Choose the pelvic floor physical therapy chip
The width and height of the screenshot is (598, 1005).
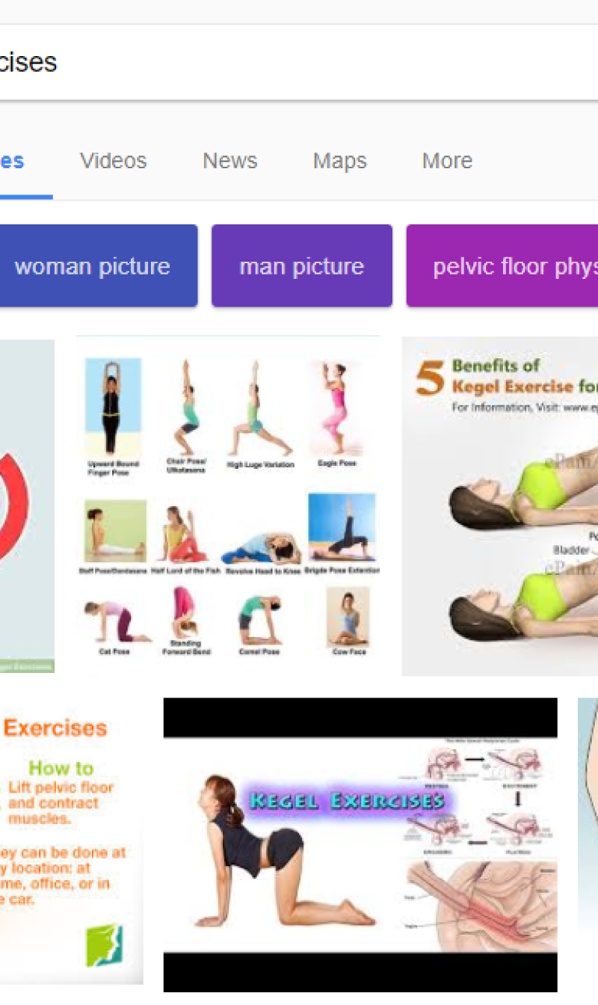point(502,266)
